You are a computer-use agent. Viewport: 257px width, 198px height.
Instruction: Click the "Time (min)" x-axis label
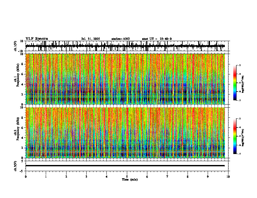coord(130,180)
